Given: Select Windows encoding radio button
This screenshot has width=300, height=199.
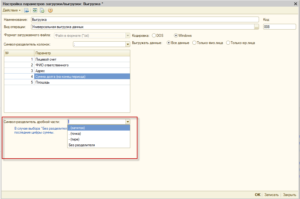Looking at the screenshot, I should click(176, 36).
